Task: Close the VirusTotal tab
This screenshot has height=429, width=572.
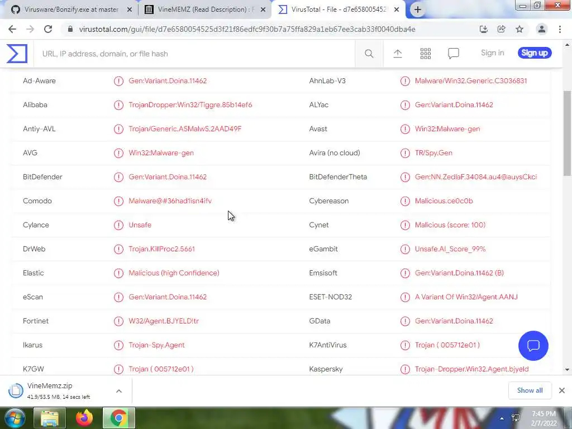Action: (397, 10)
